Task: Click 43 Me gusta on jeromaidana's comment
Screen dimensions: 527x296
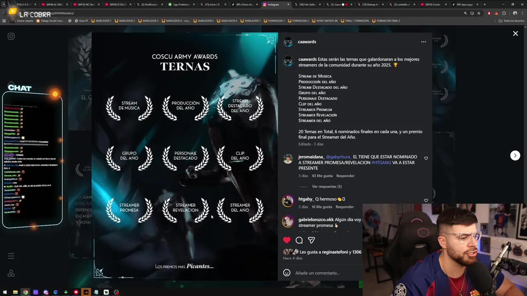Action: tap(322, 176)
